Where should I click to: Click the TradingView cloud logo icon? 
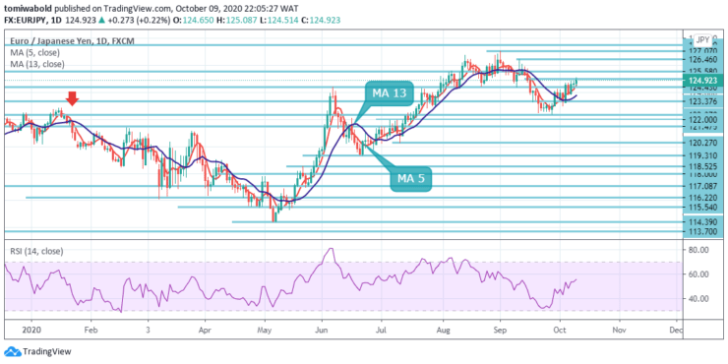click(x=12, y=351)
